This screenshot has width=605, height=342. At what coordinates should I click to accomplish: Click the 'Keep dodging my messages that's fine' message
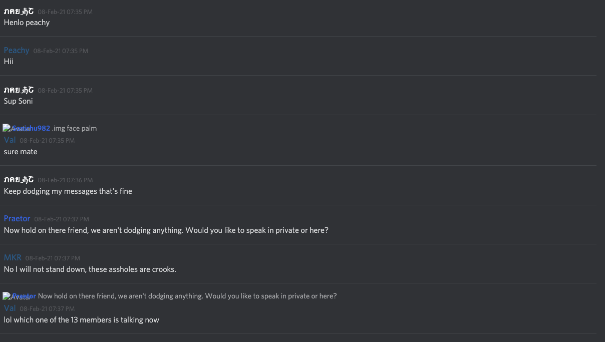pos(68,191)
